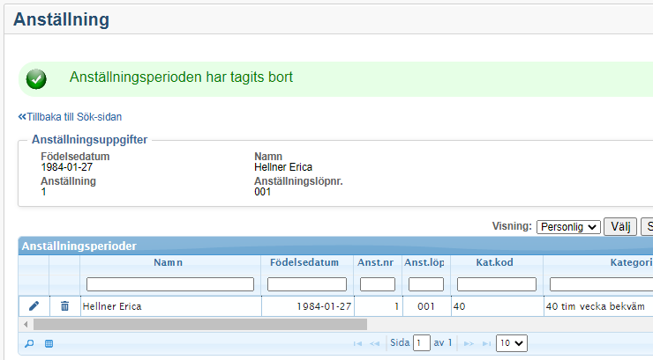Viewport: 653px width, 360px height.
Task: Click the grid icon in the table footer
Action: pos(49,343)
